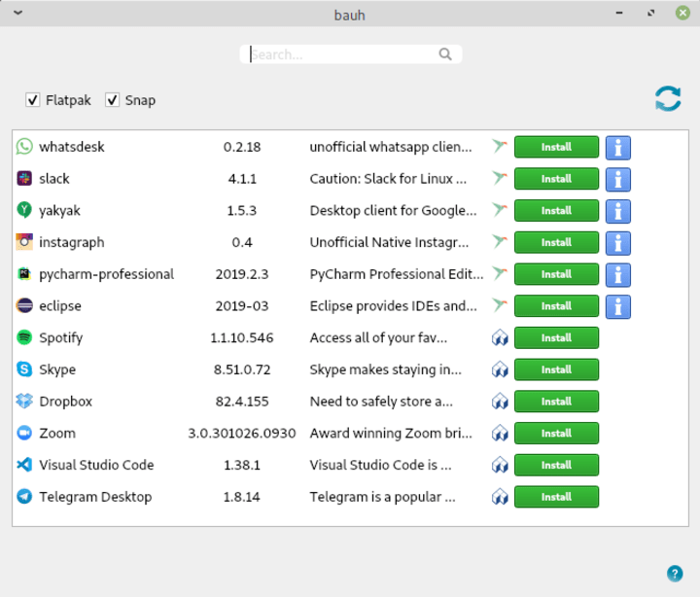This screenshot has height=597, width=700.
Task: Click the refresh arrows icon
Action: (x=668, y=98)
